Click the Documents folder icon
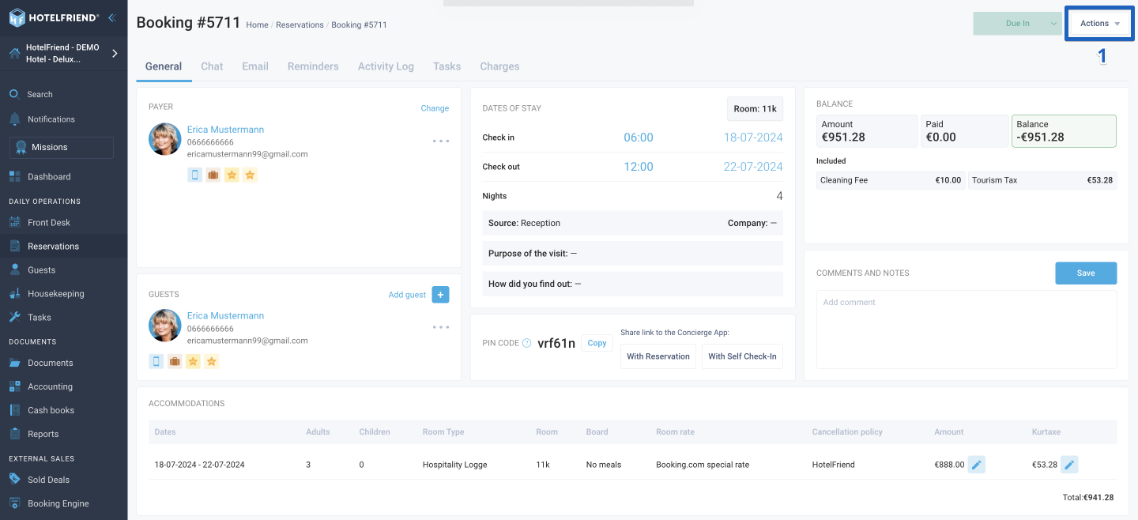Viewport: 1138px width, 520px height. pyautogui.click(x=14, y=363)
